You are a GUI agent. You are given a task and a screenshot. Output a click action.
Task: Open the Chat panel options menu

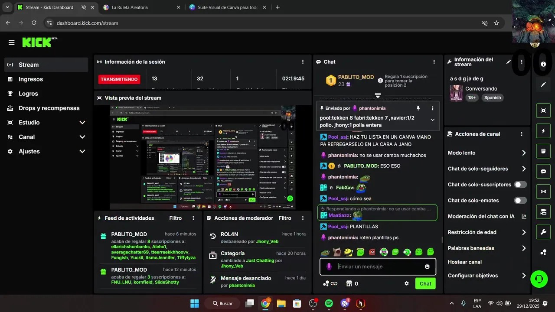(434, 62)
